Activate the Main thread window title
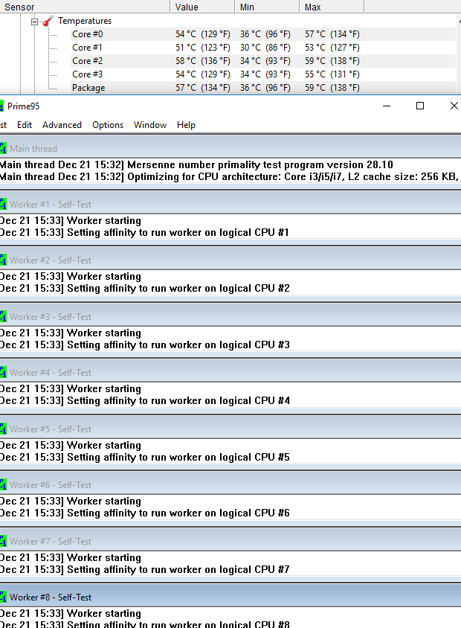 [230, 149]
